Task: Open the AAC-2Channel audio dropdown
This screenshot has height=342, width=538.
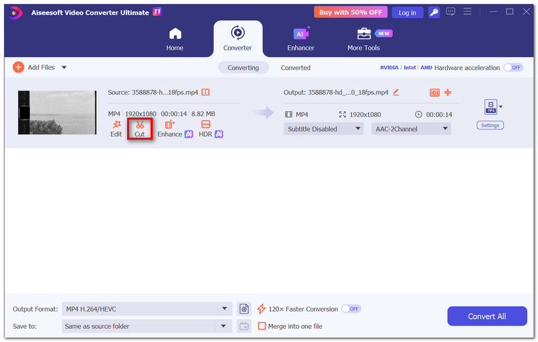Action: (411, 129)
